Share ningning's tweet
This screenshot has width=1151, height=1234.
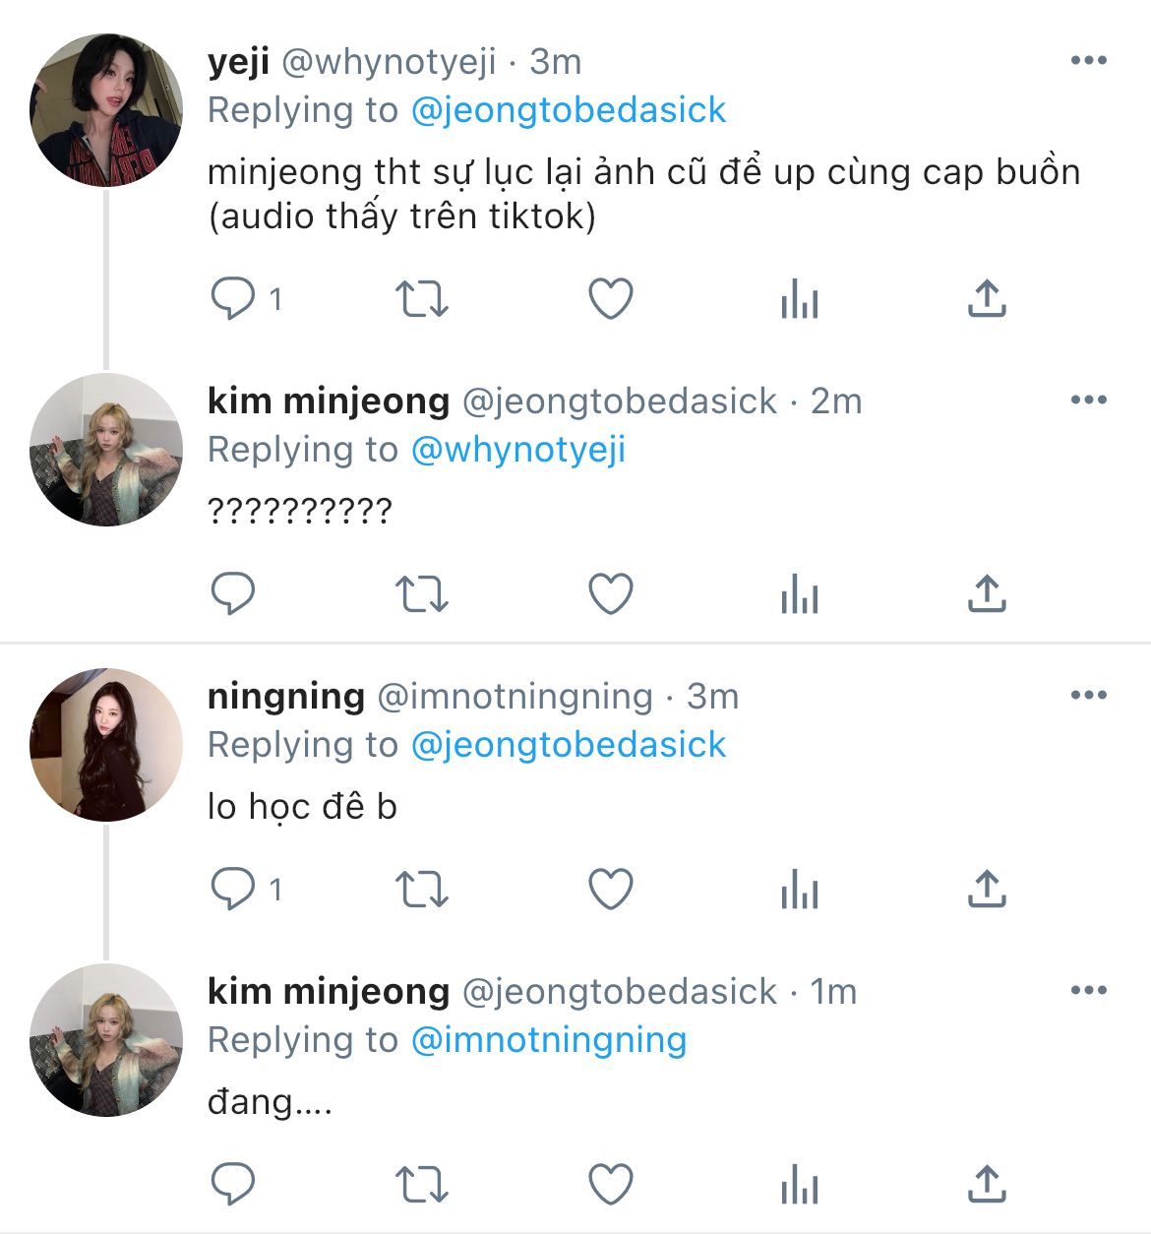987,889
